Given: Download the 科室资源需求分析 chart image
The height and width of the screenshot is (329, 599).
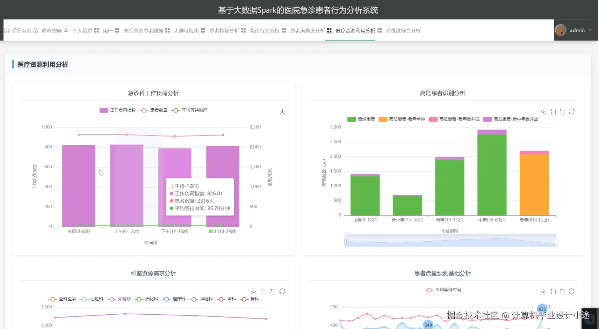Looking at the screenshot, I should (x=254, y=291).
